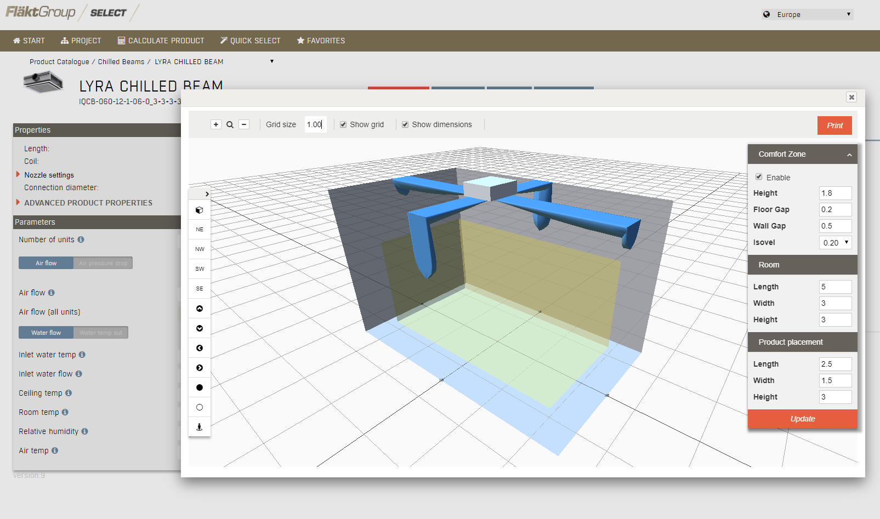880x519 pixels.
Task: Click the Lyra chilled beam product thumbnail
Action: [x=43, y=83]
